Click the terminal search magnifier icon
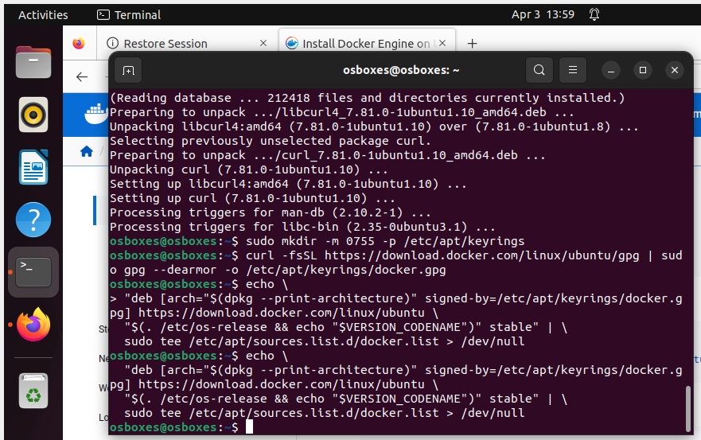The width and height of the screenshot is (701, 440). pyautogui.click(x=539, y=70)
